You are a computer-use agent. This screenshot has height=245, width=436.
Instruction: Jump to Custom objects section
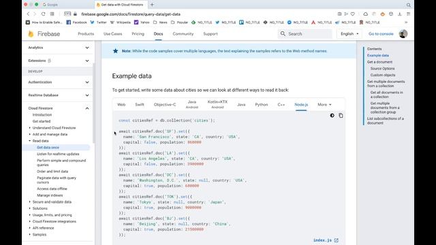(x=383, y=75)
